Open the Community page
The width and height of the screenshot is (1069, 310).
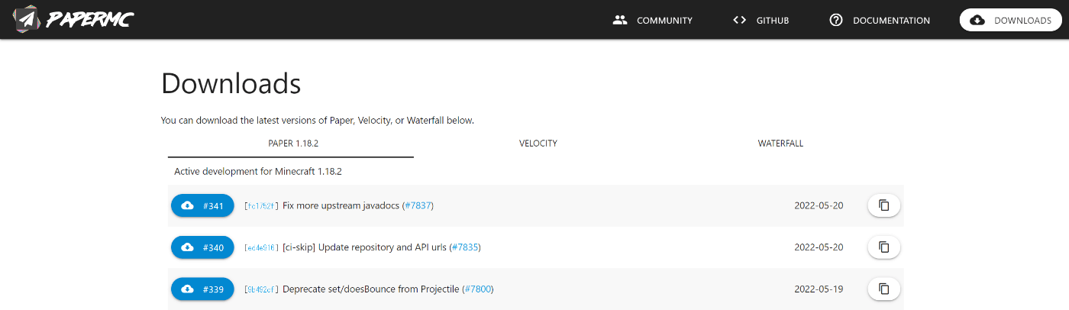pos(653,21)
